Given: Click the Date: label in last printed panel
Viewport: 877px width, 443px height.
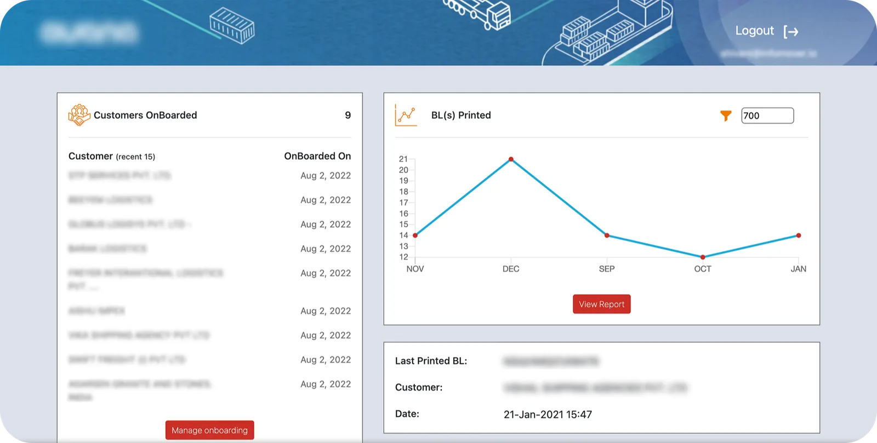Looking at the screenshot, I should 407,414.
